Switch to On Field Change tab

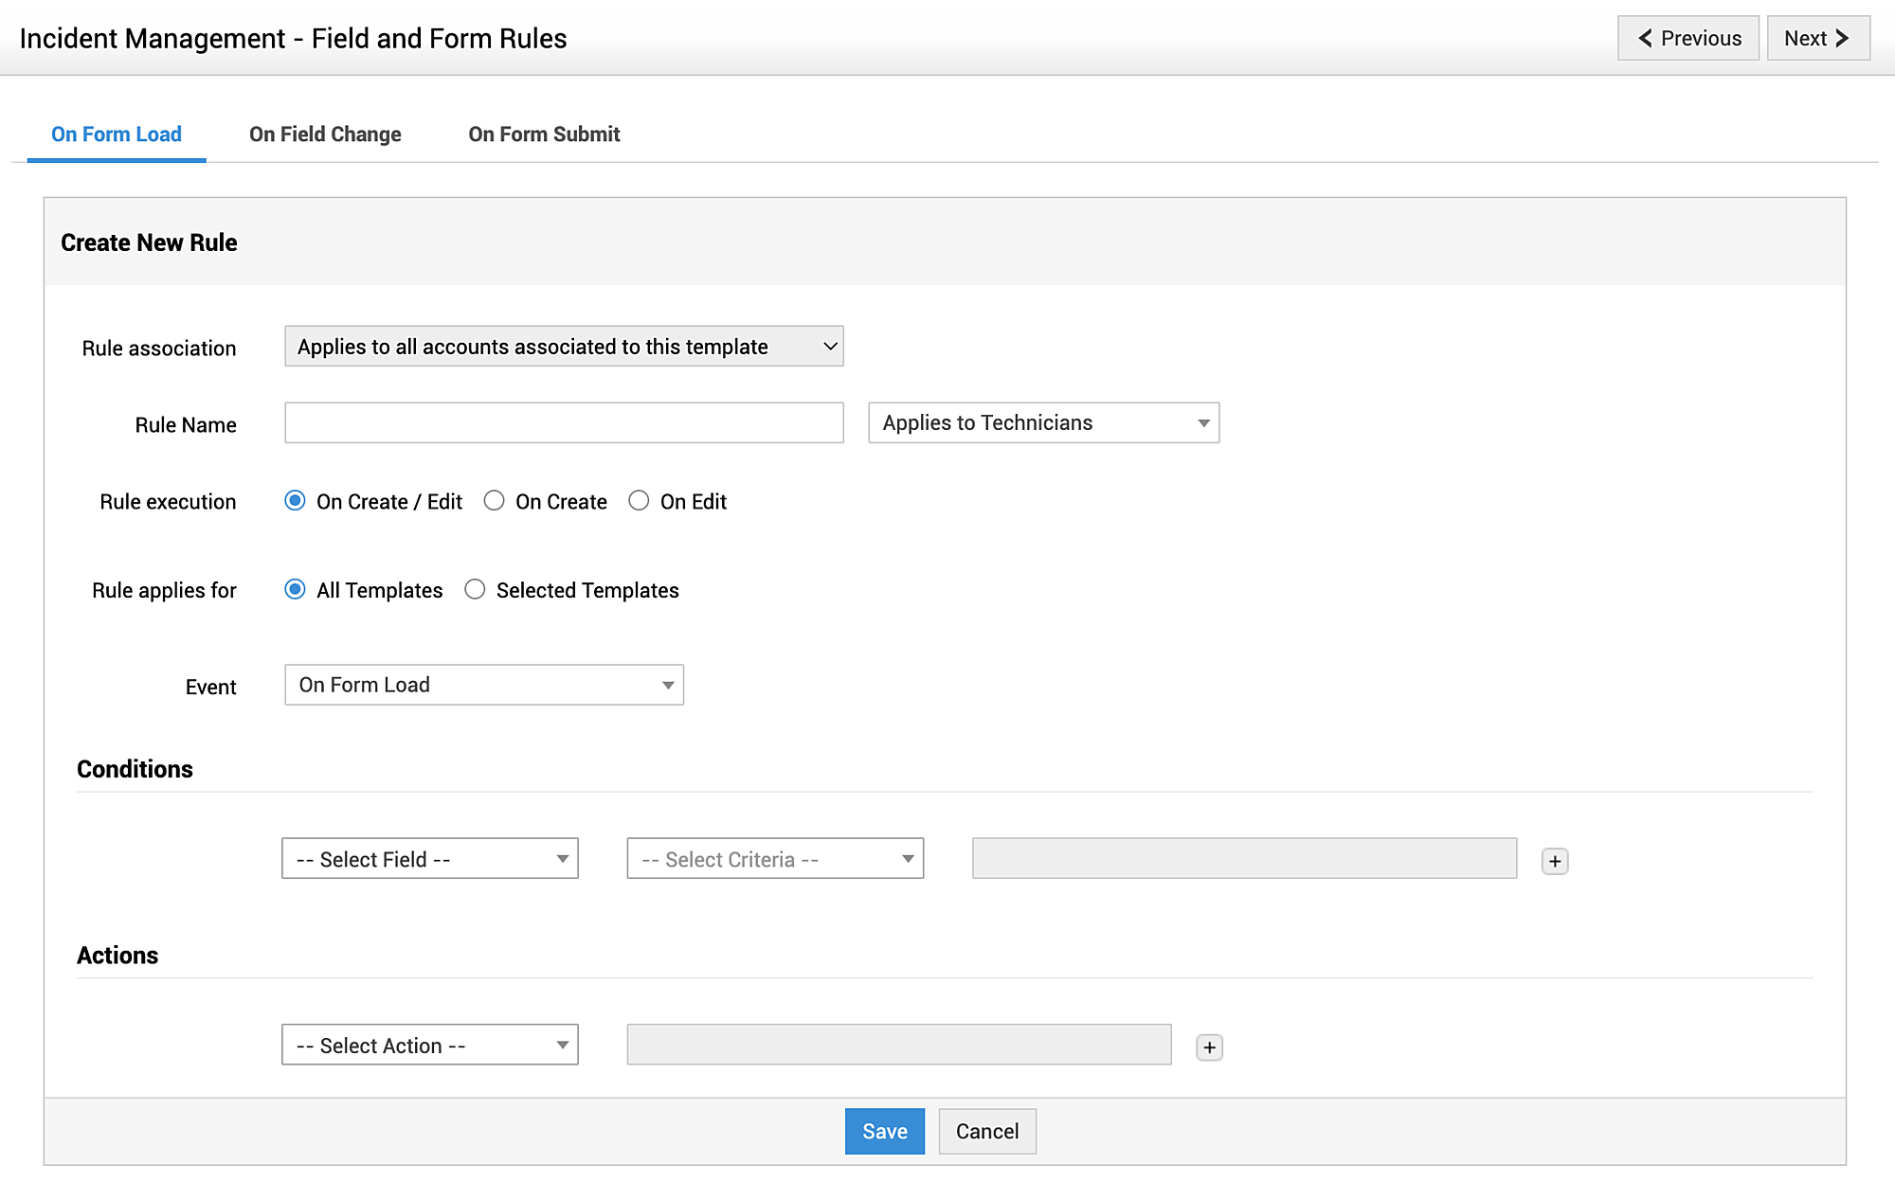[x=325, y=134]
